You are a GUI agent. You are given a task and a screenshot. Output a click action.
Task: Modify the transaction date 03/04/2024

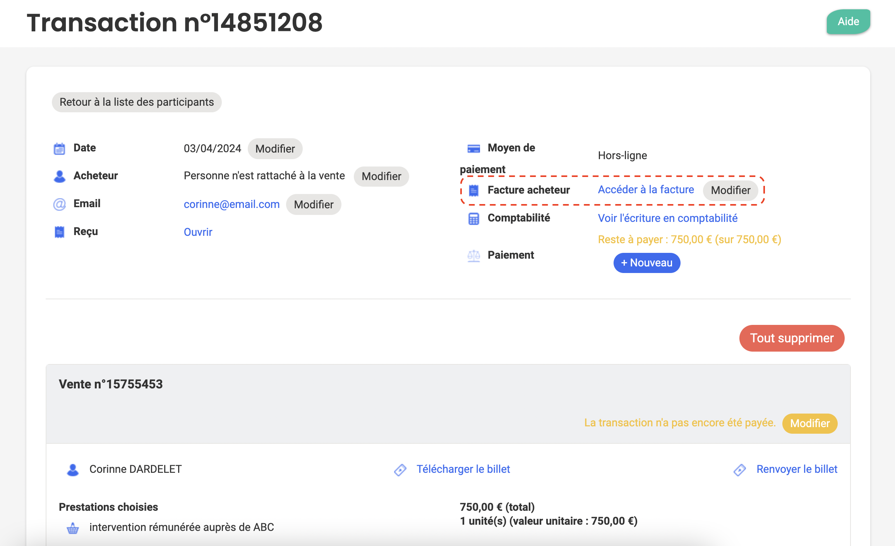[x=275, y=149]
